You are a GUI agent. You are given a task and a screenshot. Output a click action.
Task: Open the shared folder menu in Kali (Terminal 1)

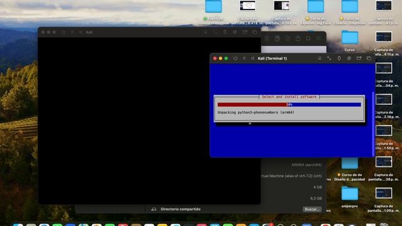click(359, 58)
